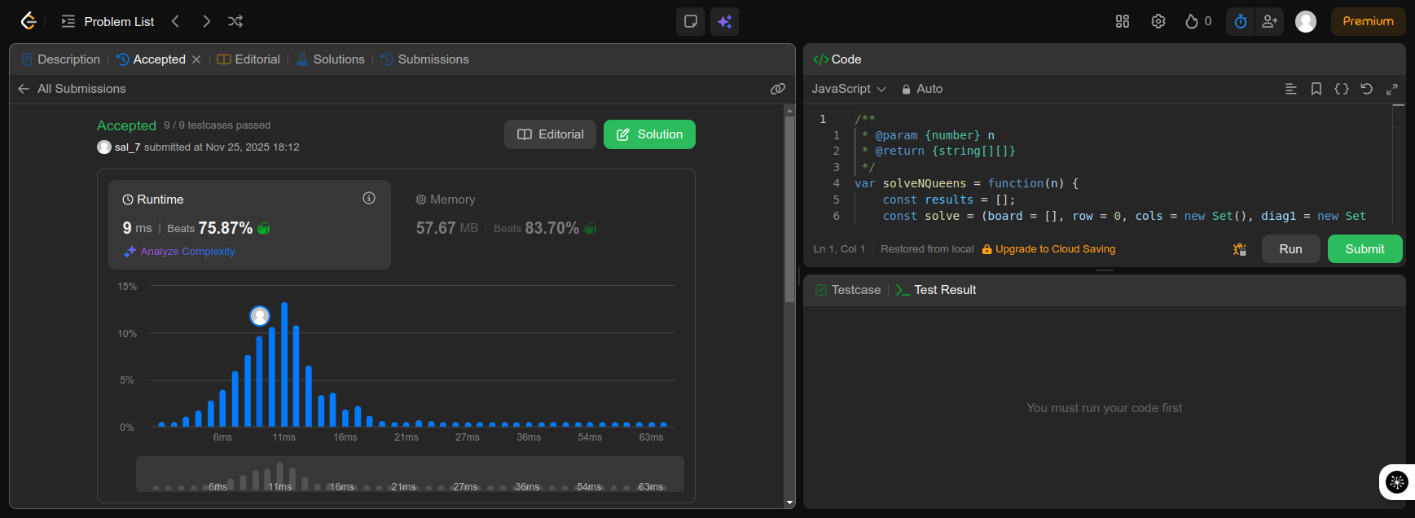Open the JavaScript language dropdown
This screenshot has width=1415, height=518.
pos(848,89)
